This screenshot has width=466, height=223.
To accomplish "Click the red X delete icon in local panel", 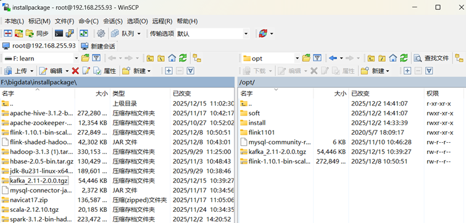I will click(x=75, y=71).
